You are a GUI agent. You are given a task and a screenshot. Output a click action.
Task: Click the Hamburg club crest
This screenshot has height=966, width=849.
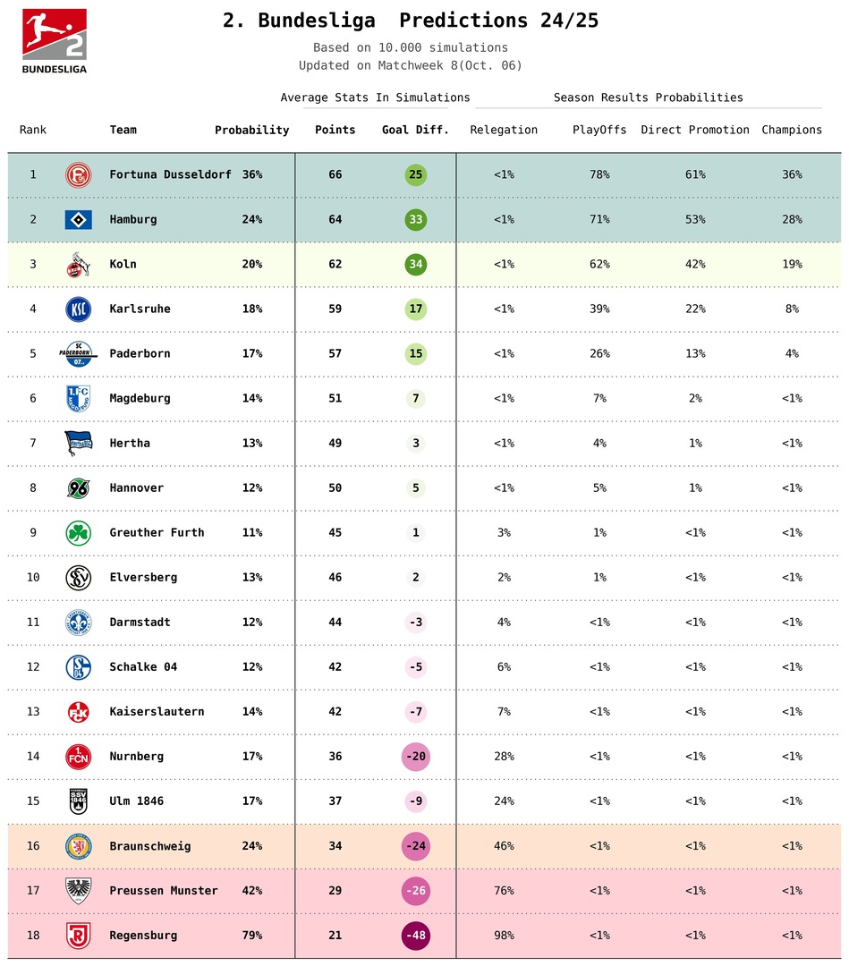click(78, 219)
